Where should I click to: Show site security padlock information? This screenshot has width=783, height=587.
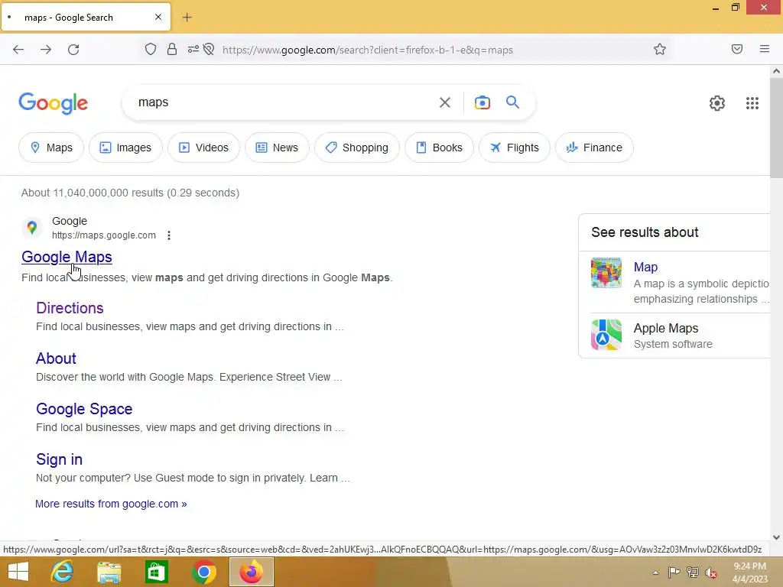[x=172, y=49]
